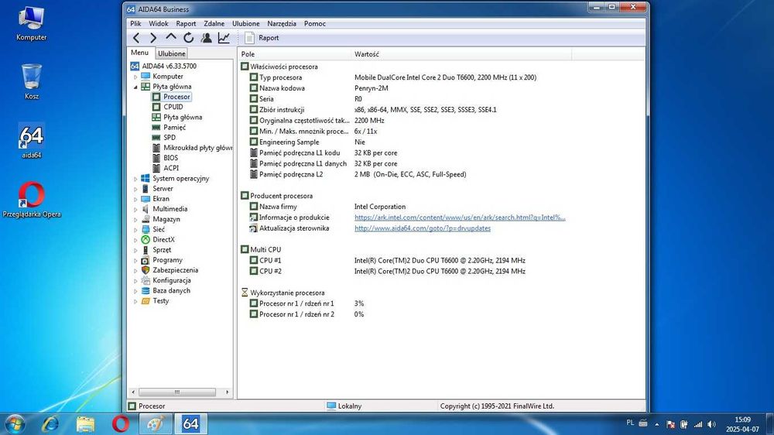
Task: Open the Zdalne menu
Action: (x=214, y=23)
